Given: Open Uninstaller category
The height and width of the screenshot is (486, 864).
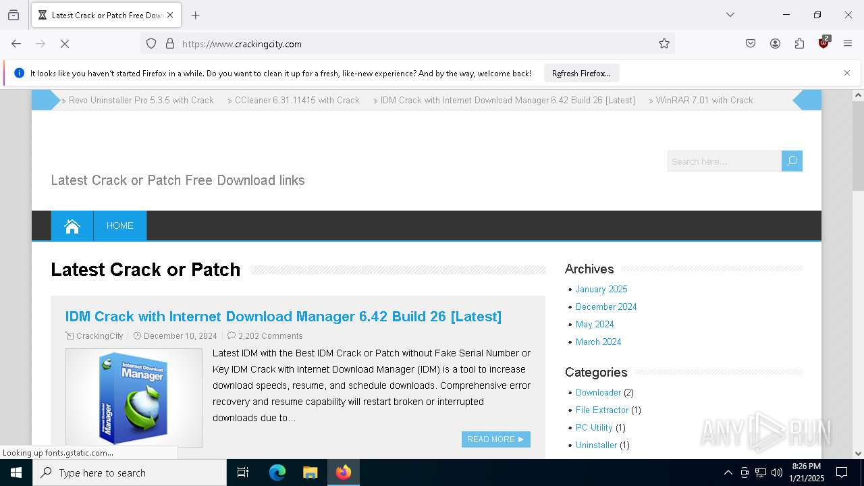Looking at the screenshot, I should pos(596,445).
